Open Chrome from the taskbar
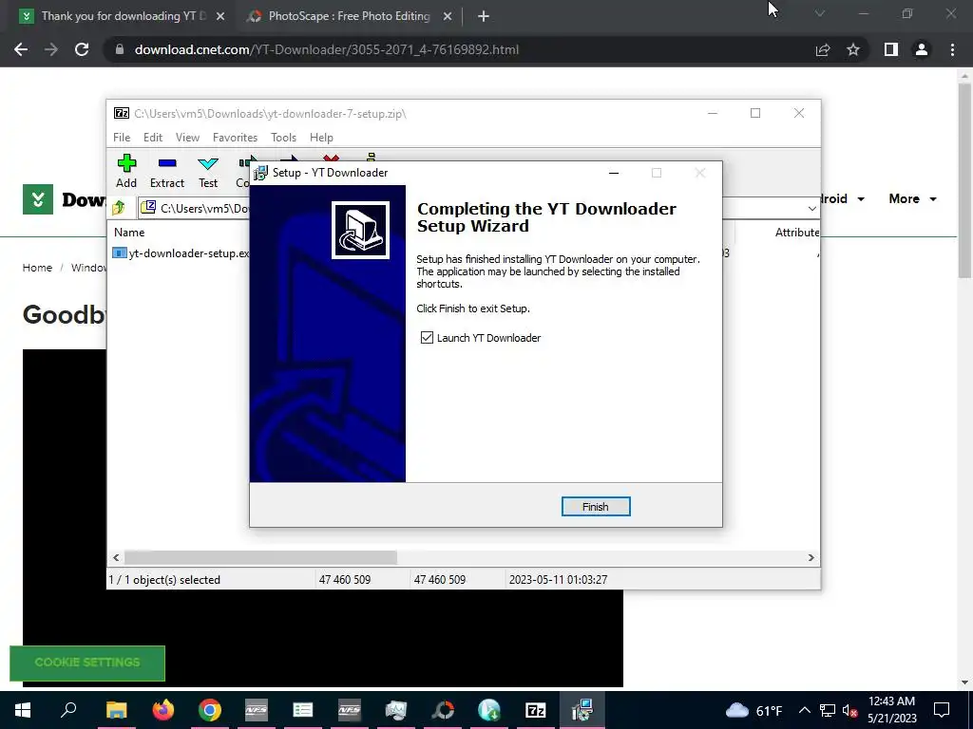This screenshot has height=729, width=973. 210,710
